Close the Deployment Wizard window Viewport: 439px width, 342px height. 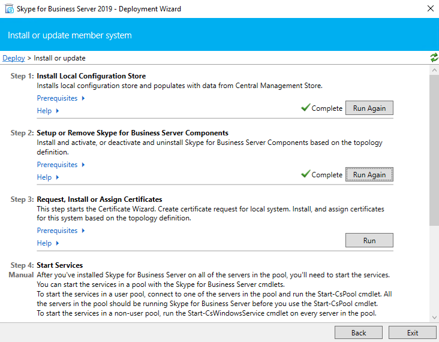(x=430, y=9)
